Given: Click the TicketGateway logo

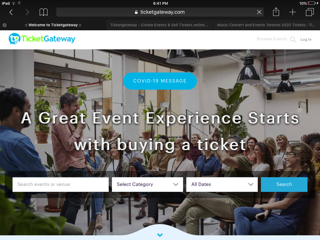Looking at the screenshot, I should pos(42,39).
